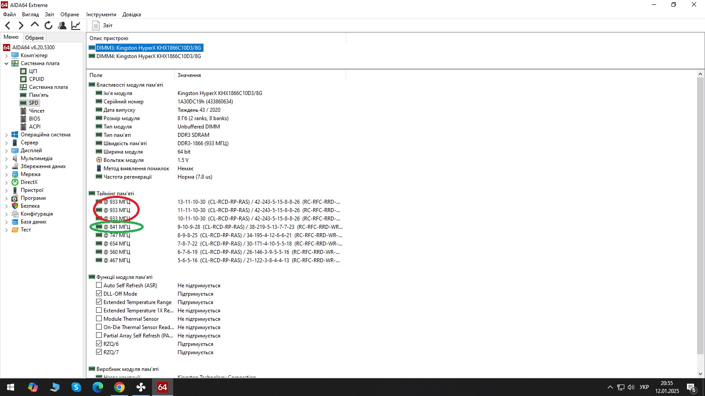Toggle the Partial Array Self Refresh checkbox
Image resolution: width=705 pixels, height=396 pixels.
click(x=99, y=336)
